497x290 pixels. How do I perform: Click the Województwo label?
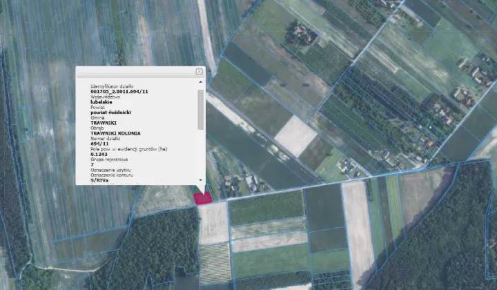pos(105,97)
